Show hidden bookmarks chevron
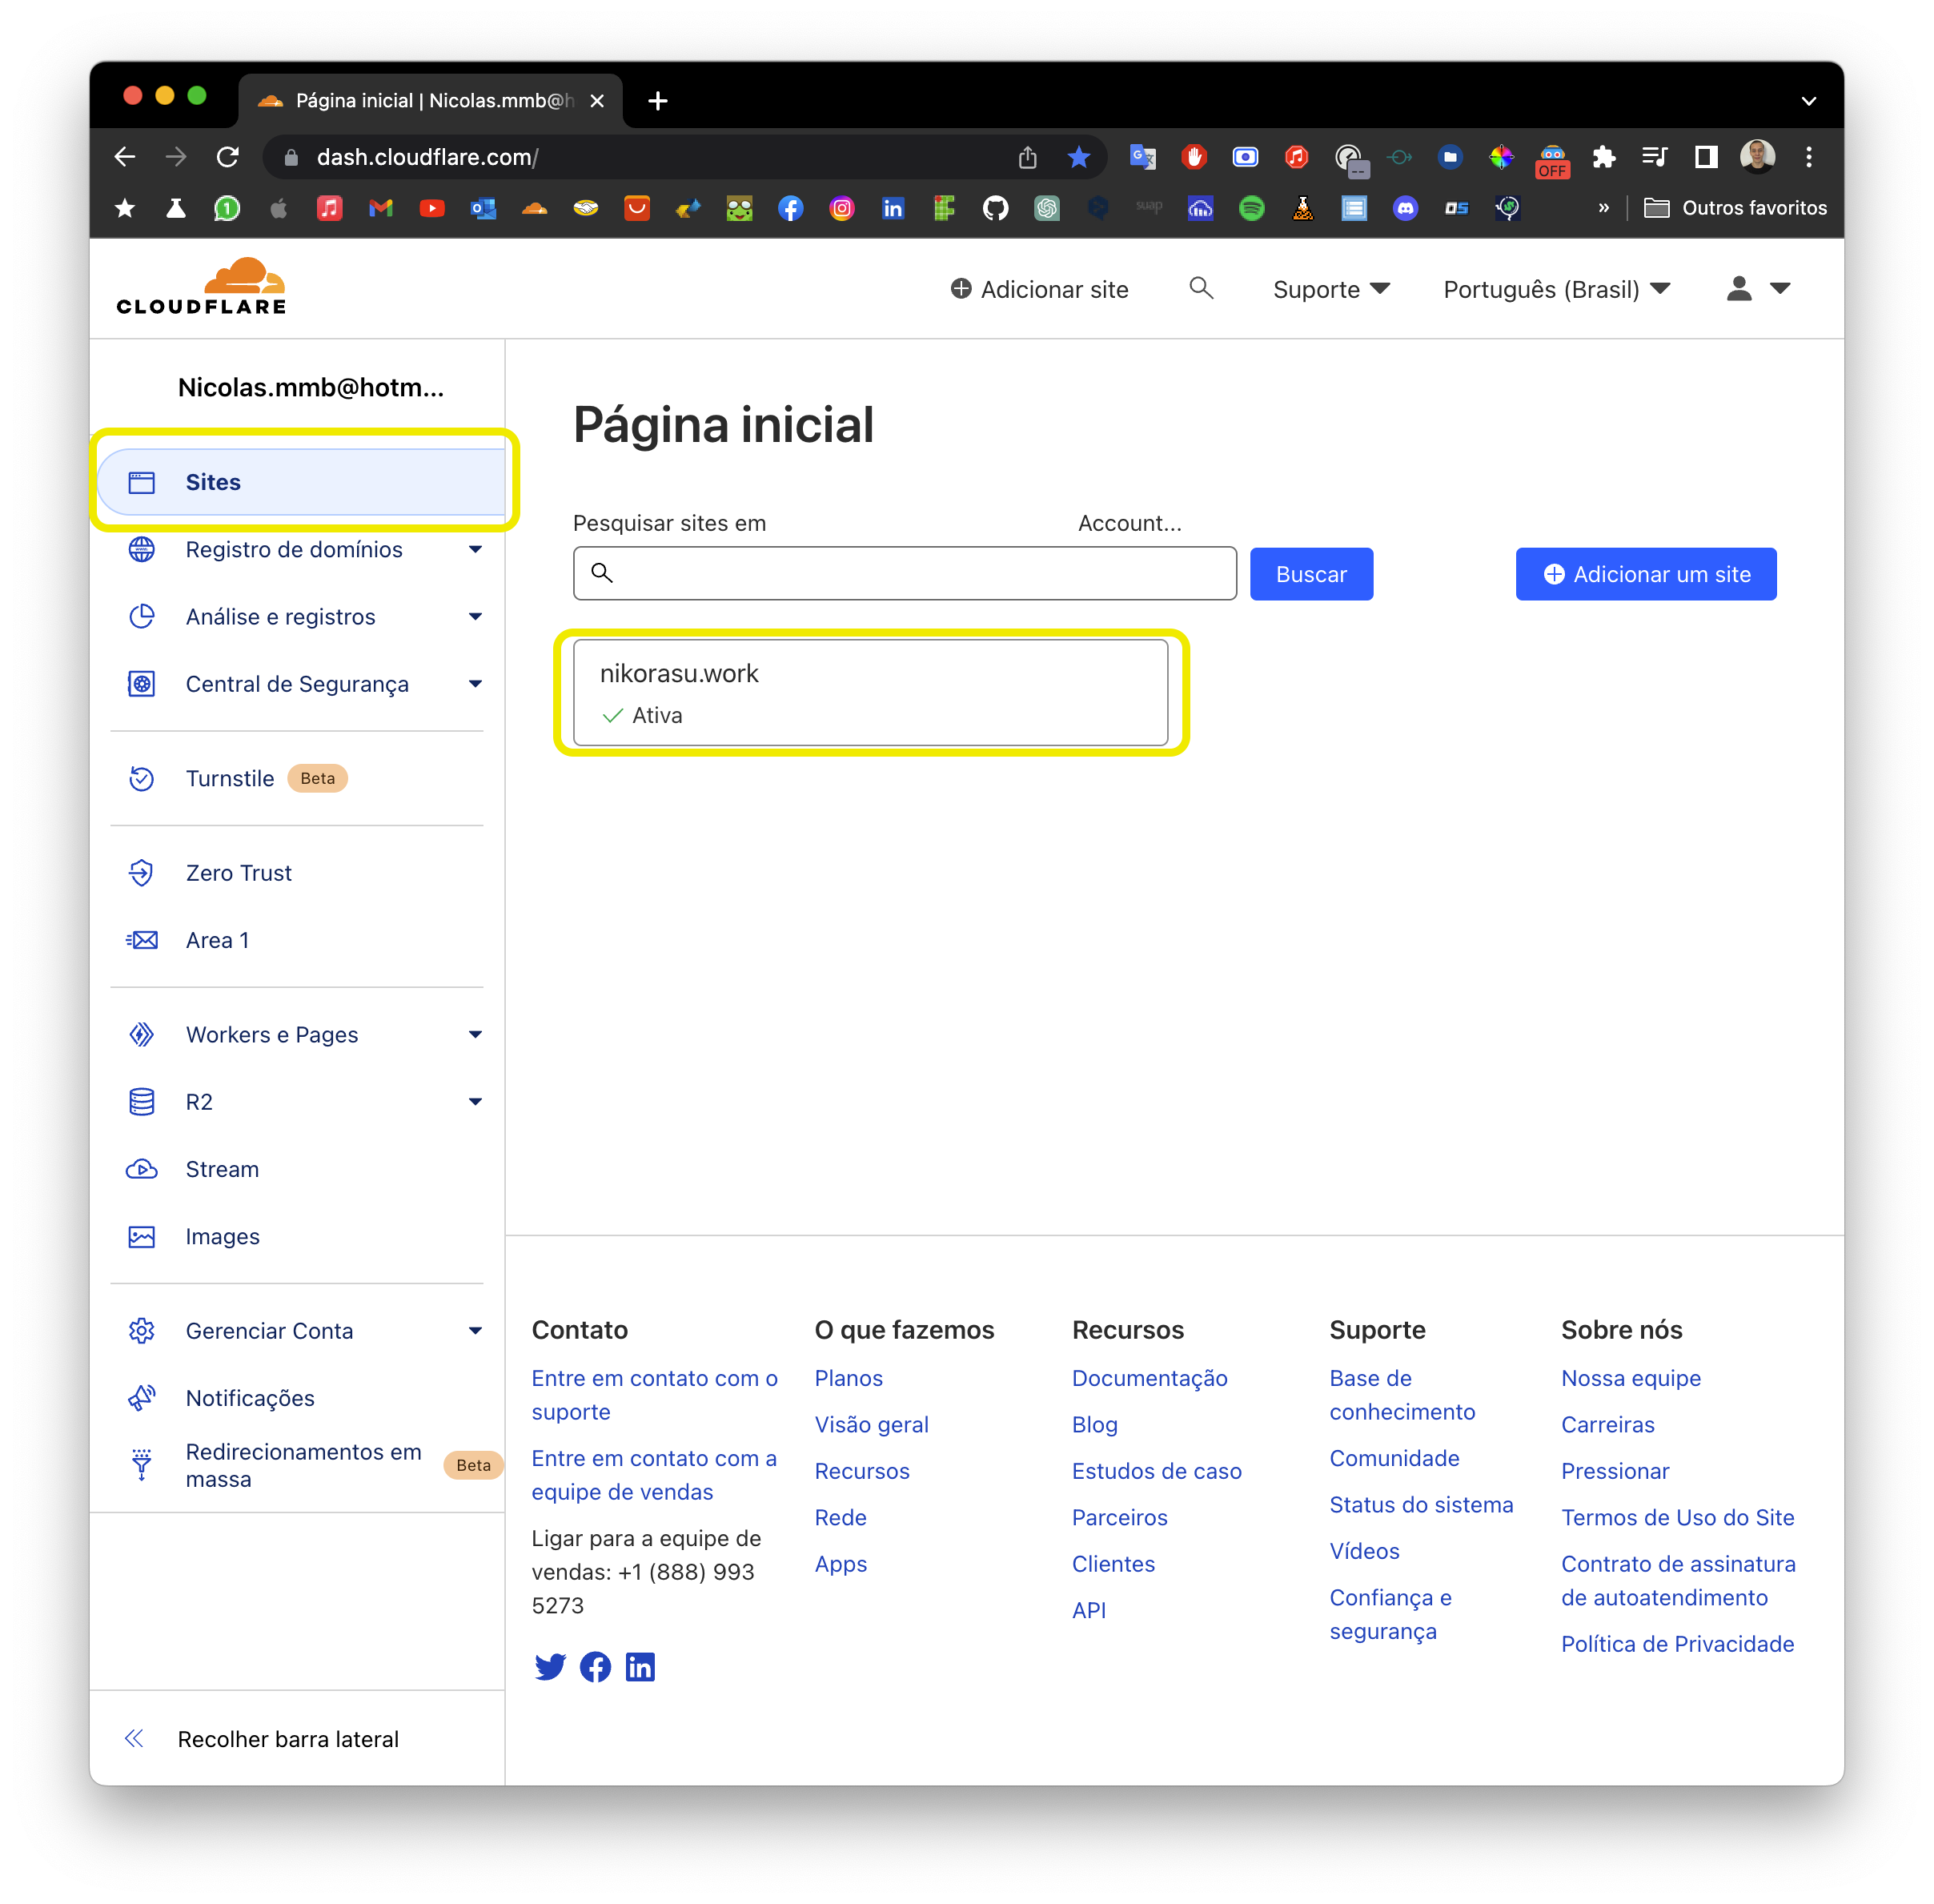This screenshot has height=1904, width=1934. (1603, 208)
